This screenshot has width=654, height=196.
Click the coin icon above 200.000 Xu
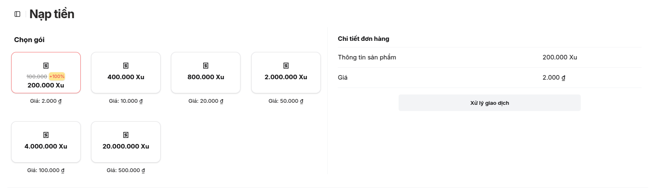(46, 66)
